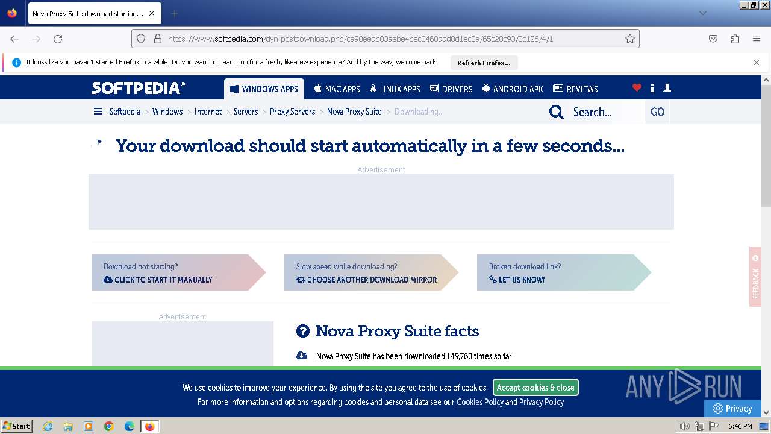Click into the Search input field

pyautogui.click(x=607, y=112)
